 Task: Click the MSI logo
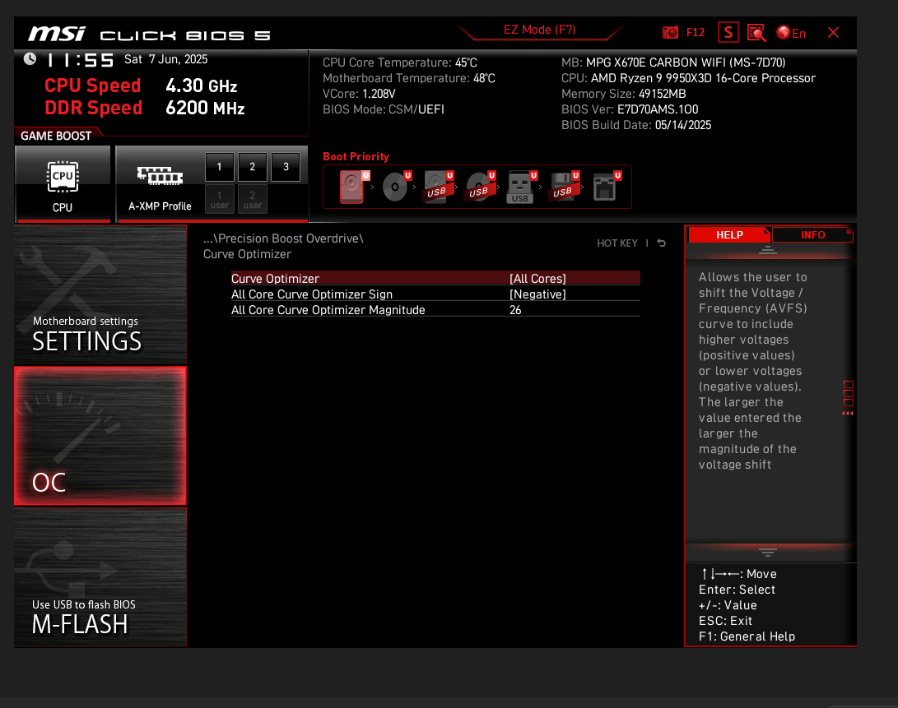click(58, 35)
